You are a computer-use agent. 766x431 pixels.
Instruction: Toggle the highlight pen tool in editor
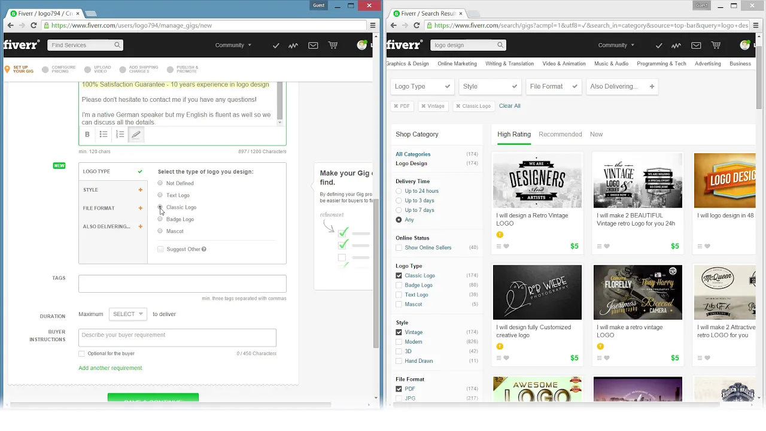point(136,135)
